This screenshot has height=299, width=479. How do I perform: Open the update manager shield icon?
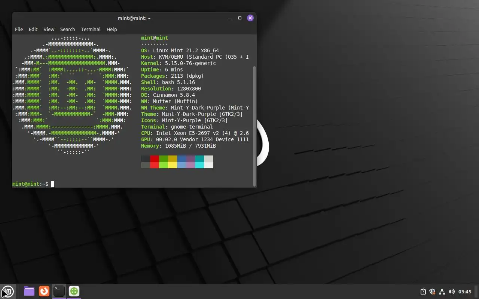point(433,292)
